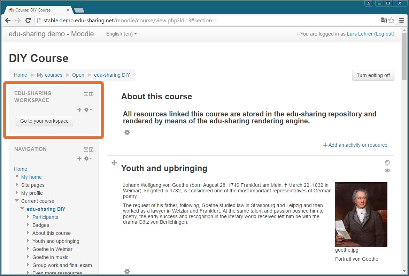
Task: Edit Youth and upbringing summary gear
Action: coord(127,271)
